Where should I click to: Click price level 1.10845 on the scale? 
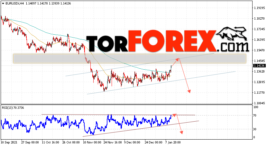tap(259, 103)
